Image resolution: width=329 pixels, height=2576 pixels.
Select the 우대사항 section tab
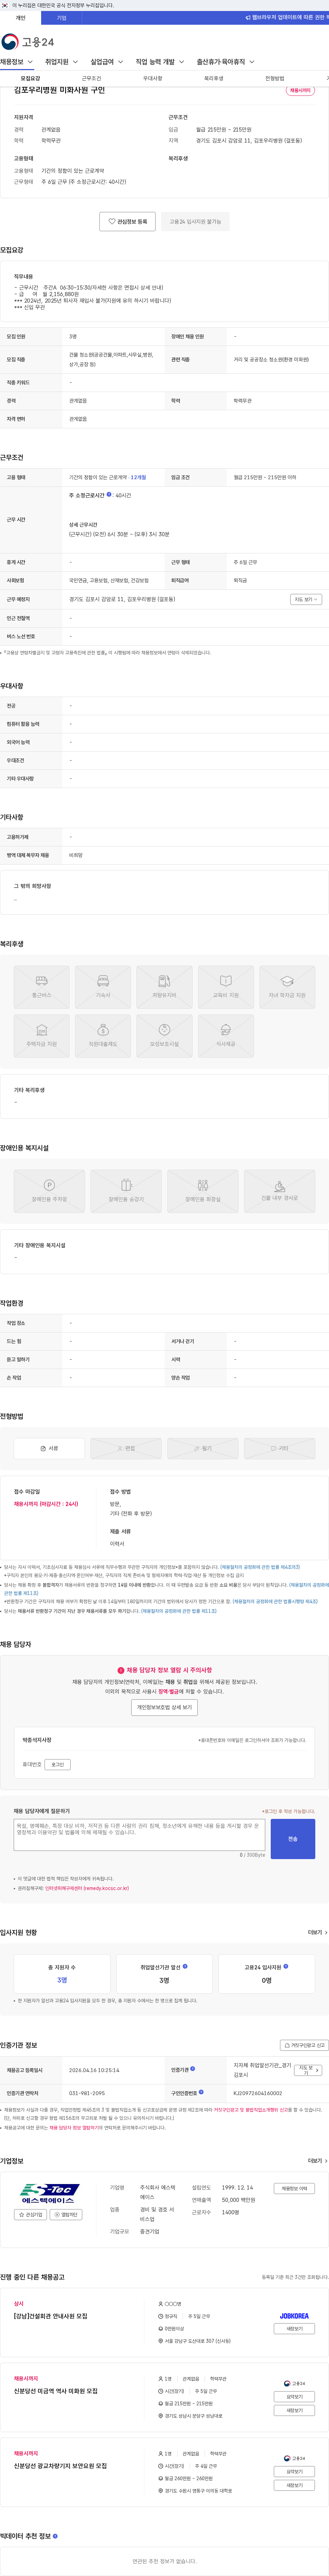tap(153, 78)
